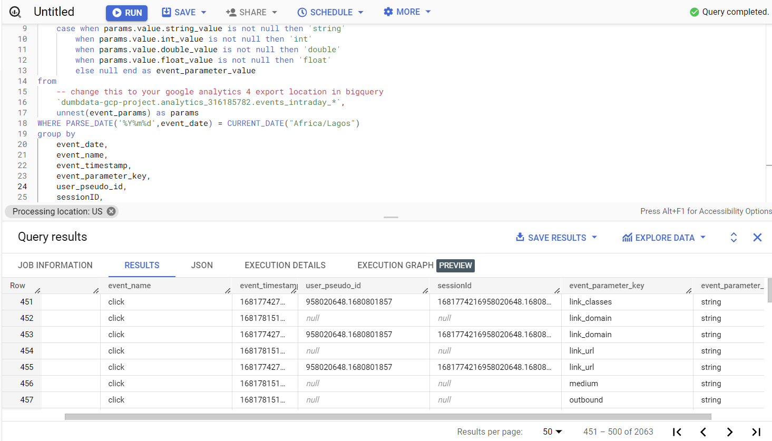
Task: Switch to the JSON tab
Action: coord(202,265)
